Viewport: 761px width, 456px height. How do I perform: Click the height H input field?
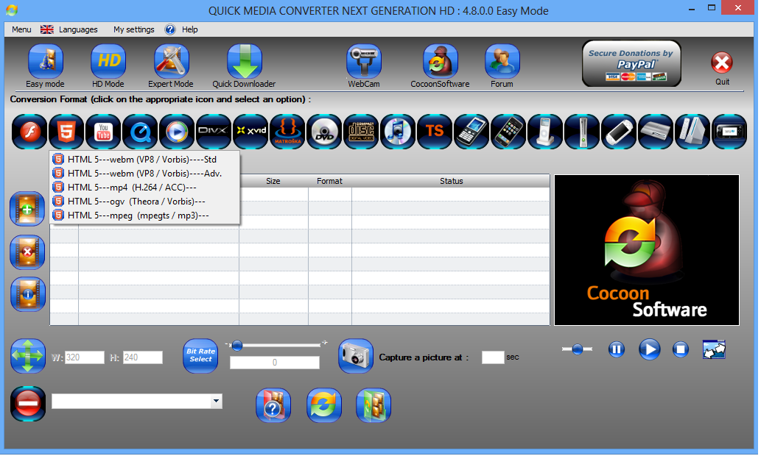click(143, 357)
